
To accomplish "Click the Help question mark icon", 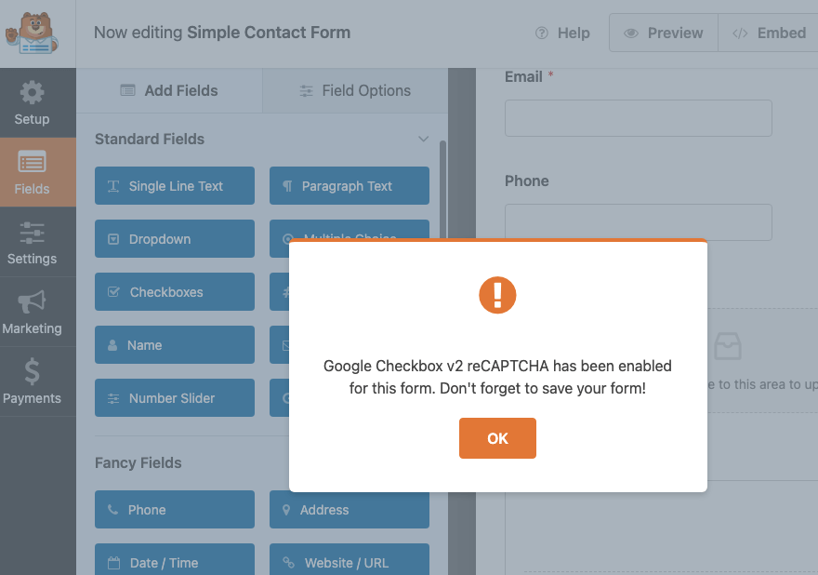I will click(542, 33).
